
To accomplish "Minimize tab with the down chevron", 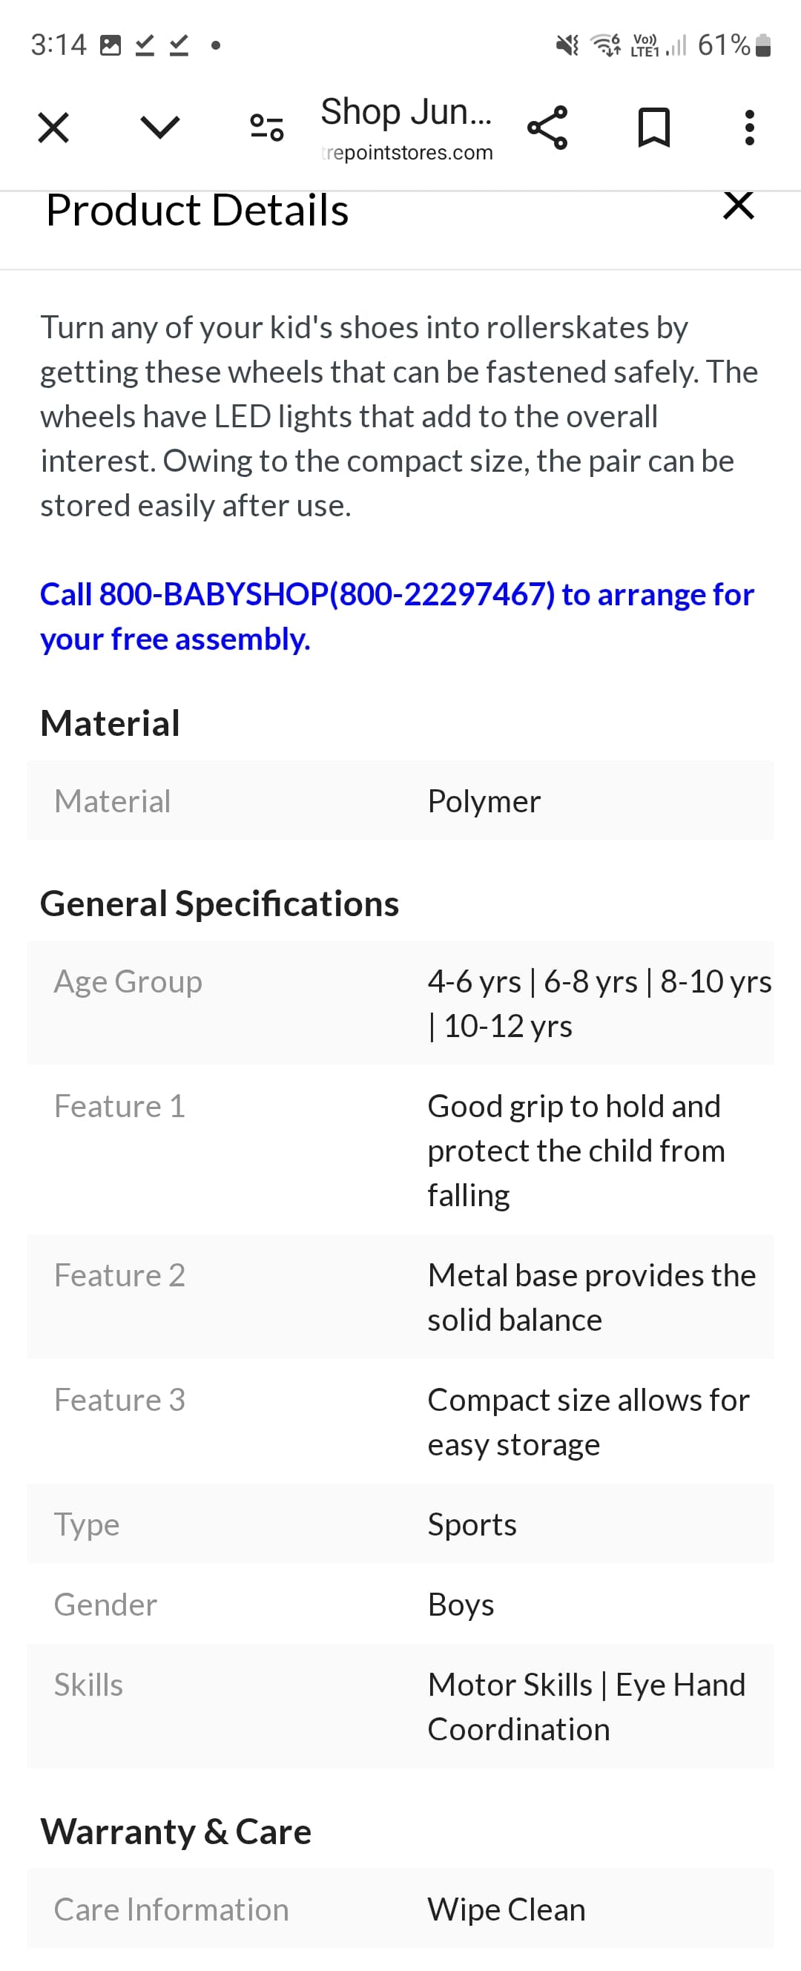I will (x=160, y=127).
